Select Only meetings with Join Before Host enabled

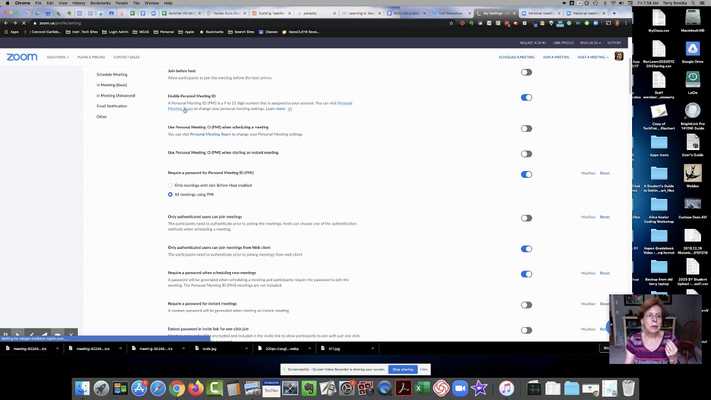pyautogui.click(x=170, y=185)
